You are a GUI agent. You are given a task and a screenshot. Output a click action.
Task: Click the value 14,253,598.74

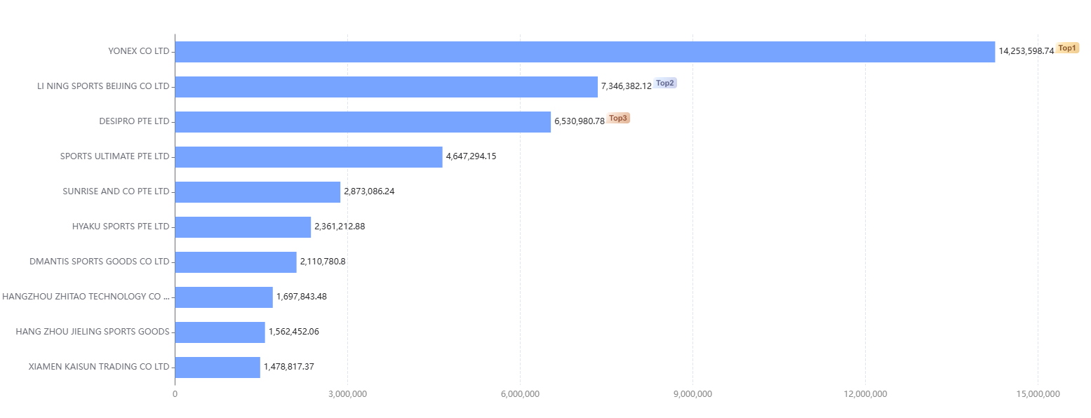point(1026,51)
